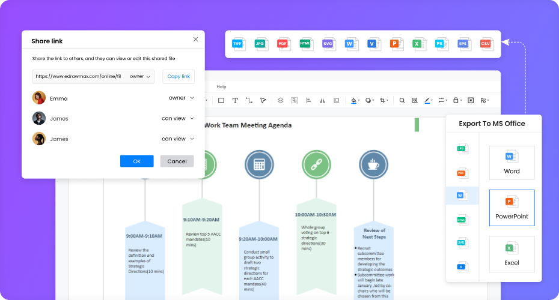The width and height of the screenshot is (559, 300).
Task: Open the link permission dropdown showing owner
Action: 140,77
